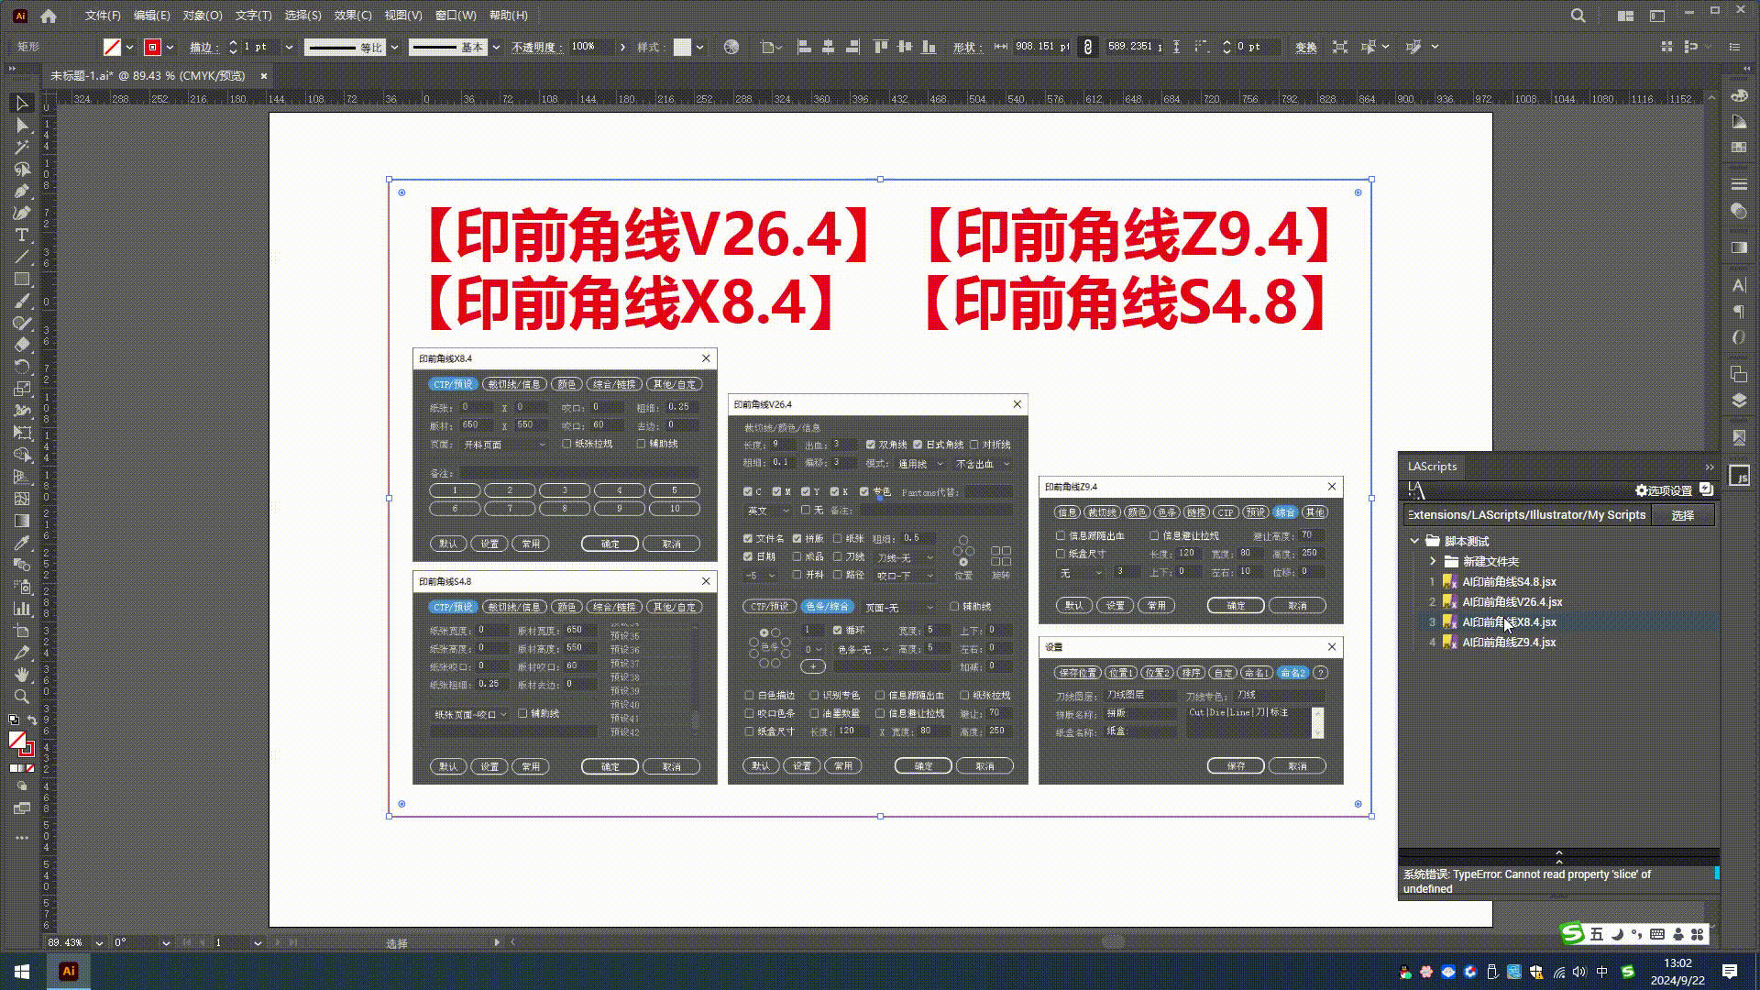Select the Eraser tool

coord(22,345)
